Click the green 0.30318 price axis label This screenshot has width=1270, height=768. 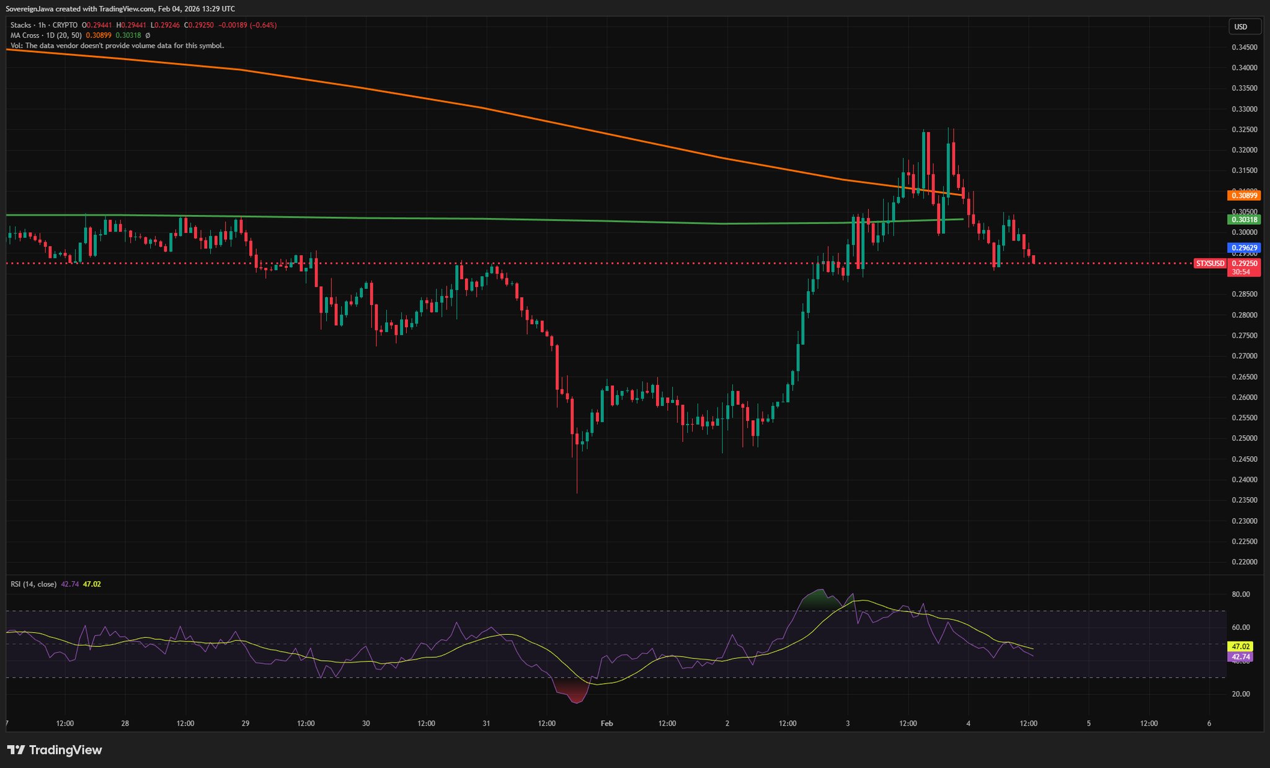coord(1244,219)
